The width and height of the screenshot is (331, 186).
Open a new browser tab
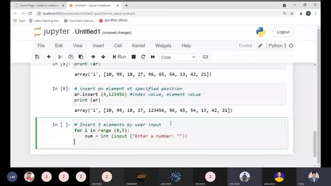pyautogui.click(x=126, y=6)
